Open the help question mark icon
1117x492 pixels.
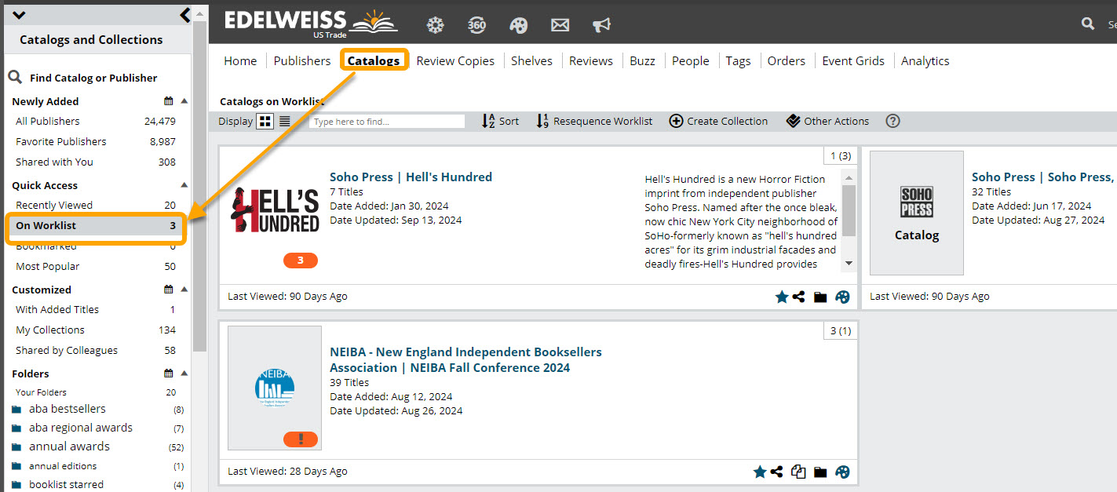coord(893,121)
